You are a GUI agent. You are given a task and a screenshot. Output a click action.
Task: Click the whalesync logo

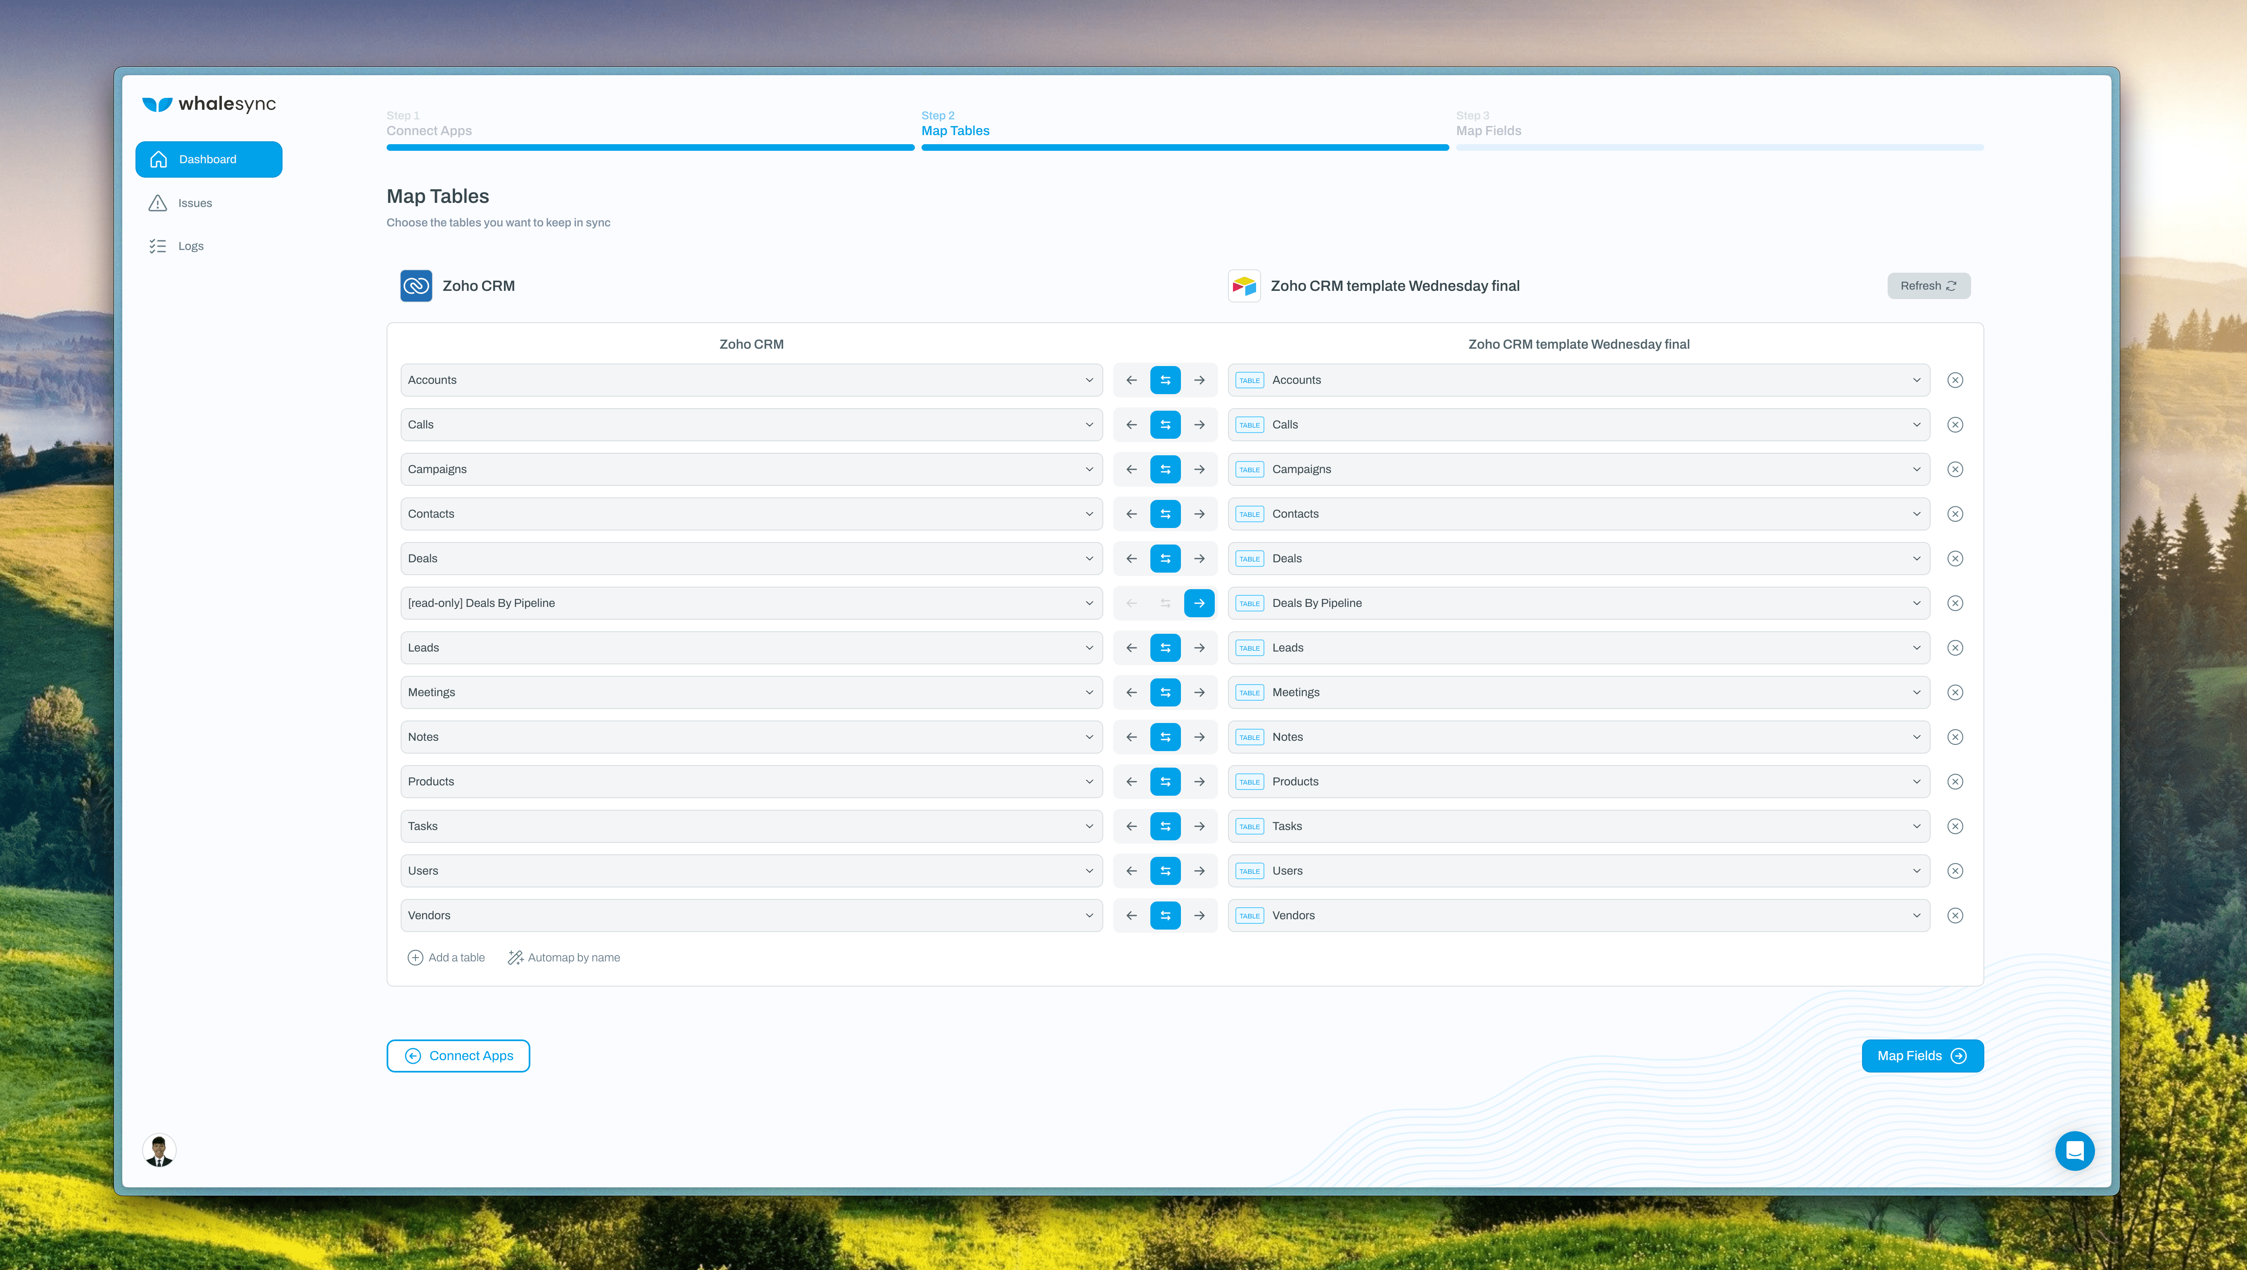tap(209, 104)
